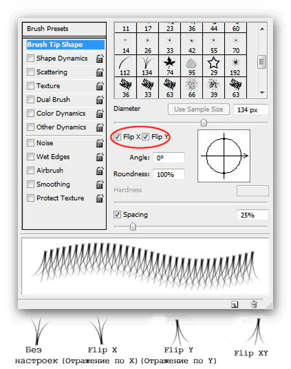This screenshot has width=291, height=369.
Task: Click the Spacing 25% field
Action: tap(253, 215)
